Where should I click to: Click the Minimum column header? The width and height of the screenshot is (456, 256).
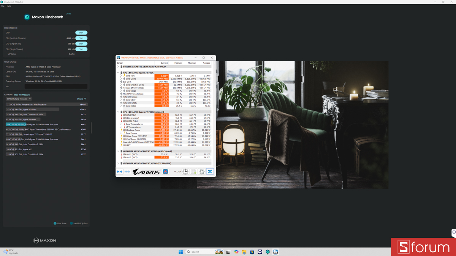point(176,63)
